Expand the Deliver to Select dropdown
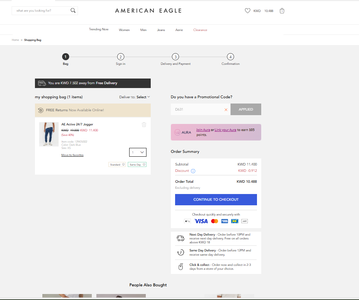This screenshot has height=300, width=359. 143,97
